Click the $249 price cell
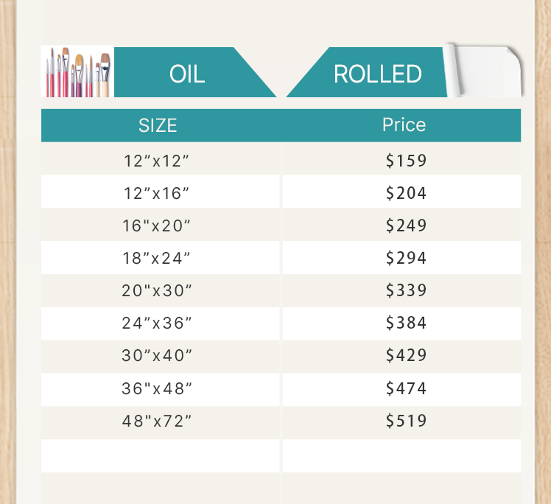The image size is (551, 504). [406, 225]
